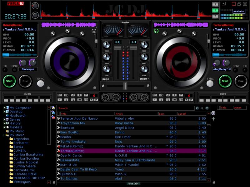Screen dimensions: 250x187
Task: Toggle right deck TC button
Action: (245, 70)
